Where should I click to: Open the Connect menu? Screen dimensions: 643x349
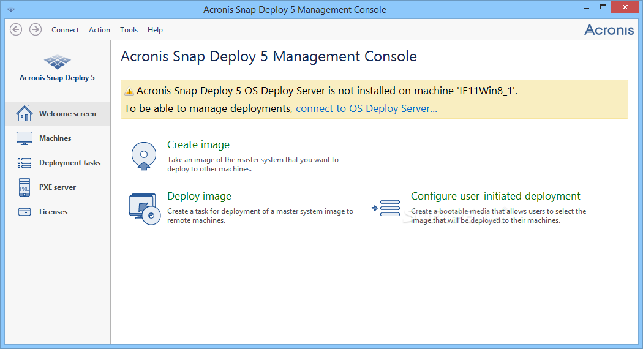[x=65, y=30]
